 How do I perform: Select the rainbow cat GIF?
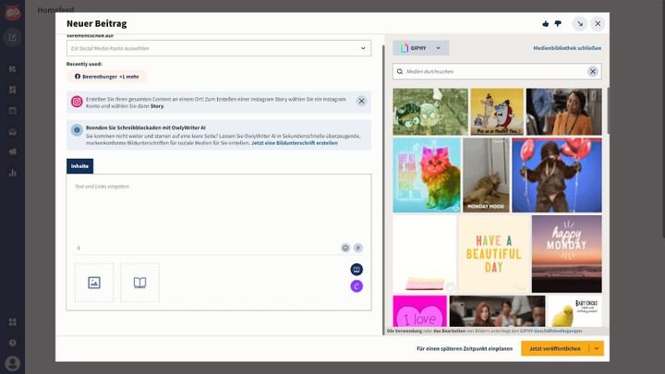click(x=427, y=175)
